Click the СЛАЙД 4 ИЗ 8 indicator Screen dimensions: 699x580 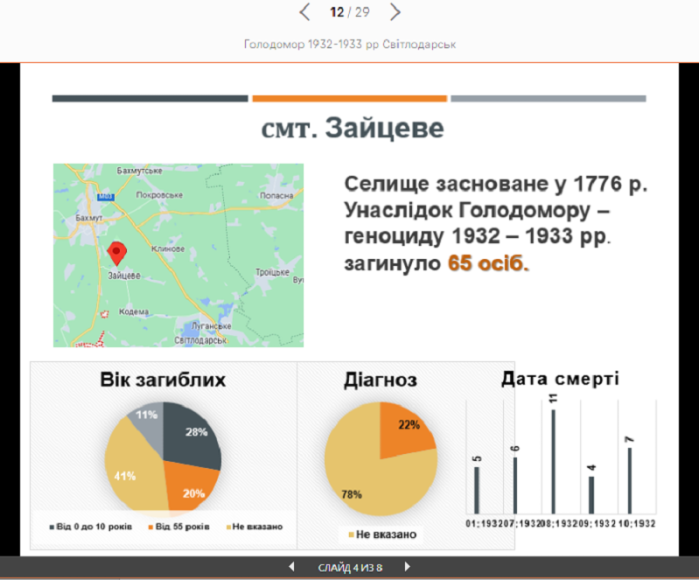point(349,567)
